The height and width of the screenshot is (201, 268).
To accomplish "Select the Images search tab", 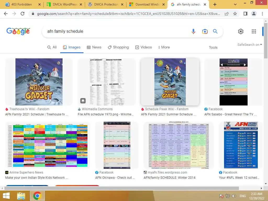I will click(x=72, y=47).
